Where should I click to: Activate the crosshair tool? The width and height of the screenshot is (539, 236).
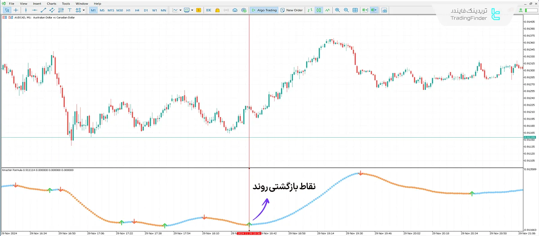pos(16,10)
